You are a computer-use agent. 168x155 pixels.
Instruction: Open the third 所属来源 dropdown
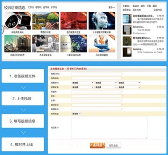pos(129,87)
